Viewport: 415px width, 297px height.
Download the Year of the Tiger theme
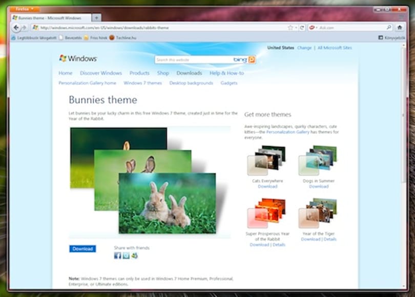tap(310, 239)
